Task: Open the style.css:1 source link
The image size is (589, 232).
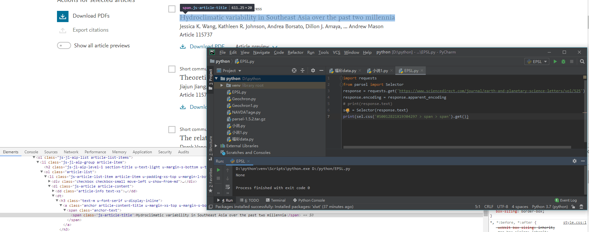Action: 575,222
